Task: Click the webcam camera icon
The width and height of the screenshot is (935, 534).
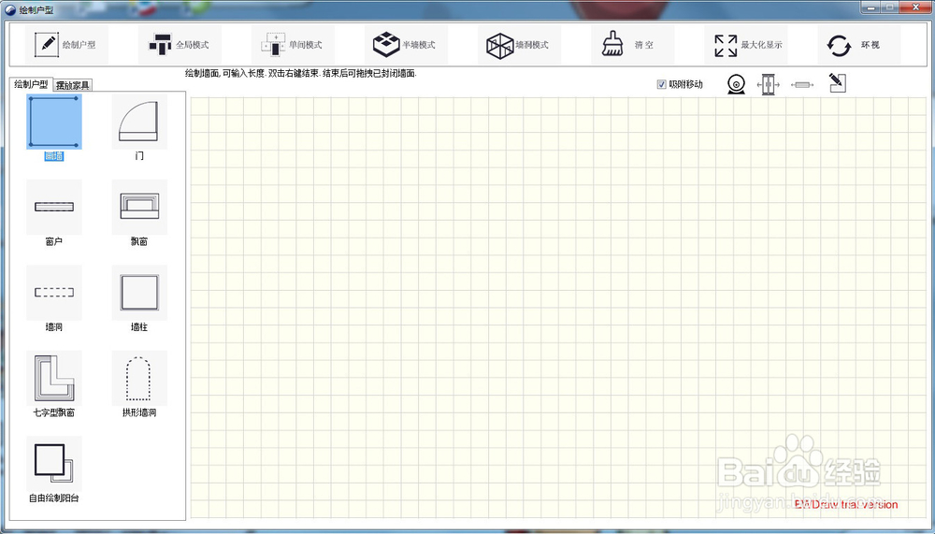Action: point(737,84)
